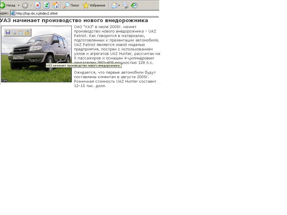Stop loading the page
This screenshot has height=215, width=287.
pyautogui.click(x=38, y=5)
